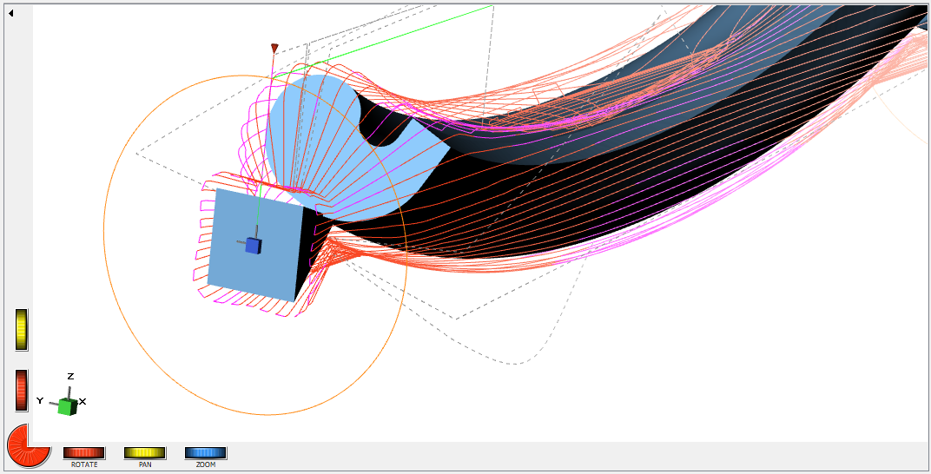Click the red circular rotation dial in the corner

pyautogui.click(x=26, y=445)
